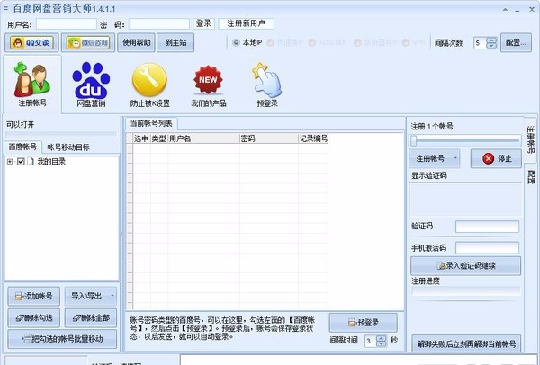Viewport: 540px width, 365px height.
Task: Open 使用帮助 usage help
Action: click(x=137, y=42)
